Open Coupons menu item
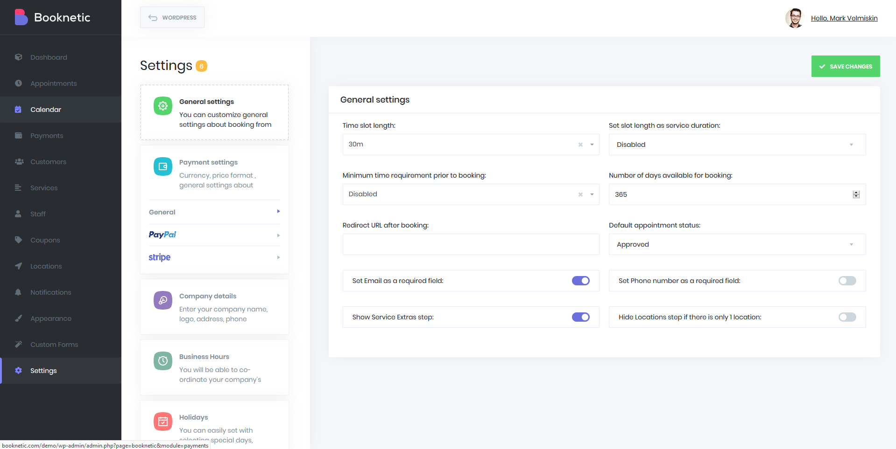The width and height of the screenshot is (896, 449). coord(61,240)
